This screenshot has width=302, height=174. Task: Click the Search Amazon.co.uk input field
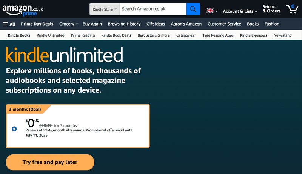coord(153,9)
